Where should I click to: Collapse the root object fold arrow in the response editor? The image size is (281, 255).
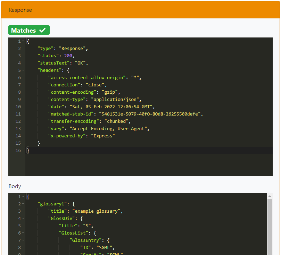tap(23, 41)
